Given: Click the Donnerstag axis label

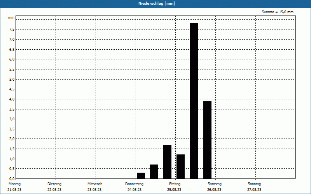Looking at the screenshot, I should (134, 184).
